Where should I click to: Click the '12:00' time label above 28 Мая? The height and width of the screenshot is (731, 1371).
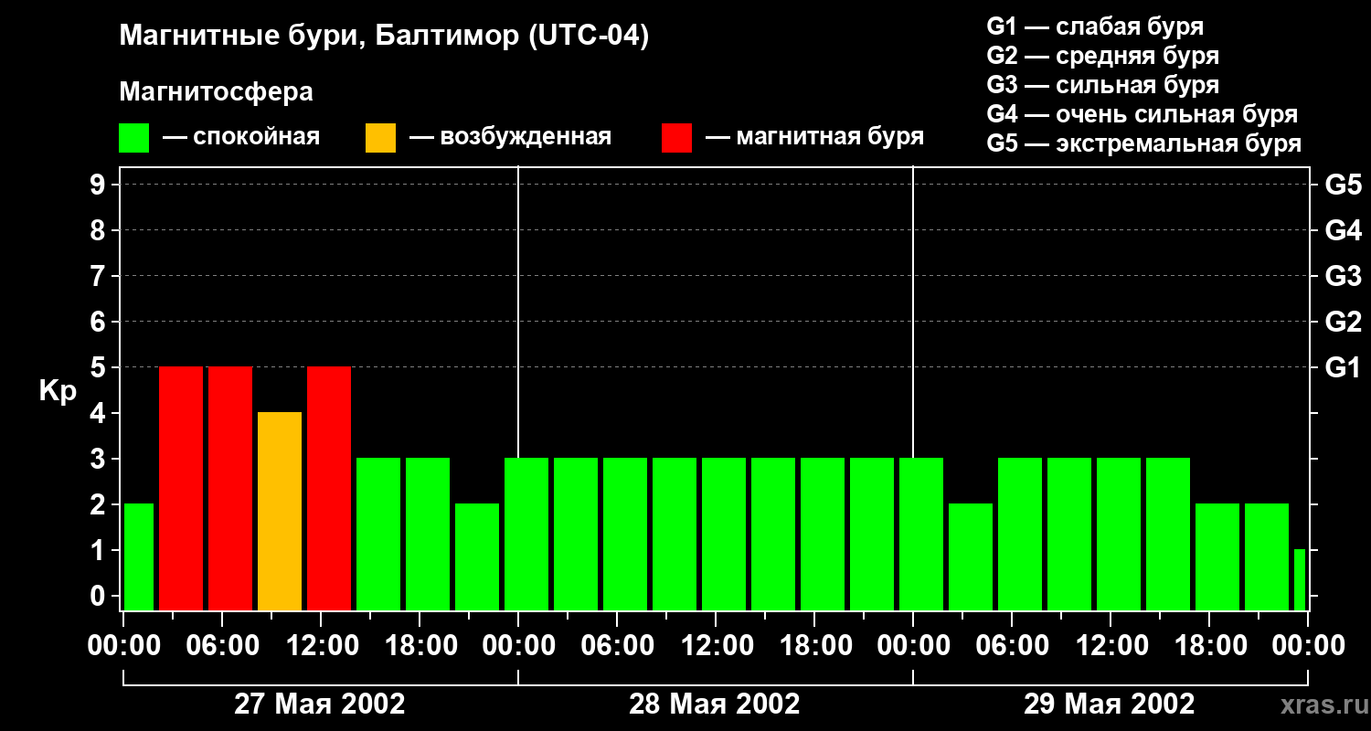[x=716, y=646]
